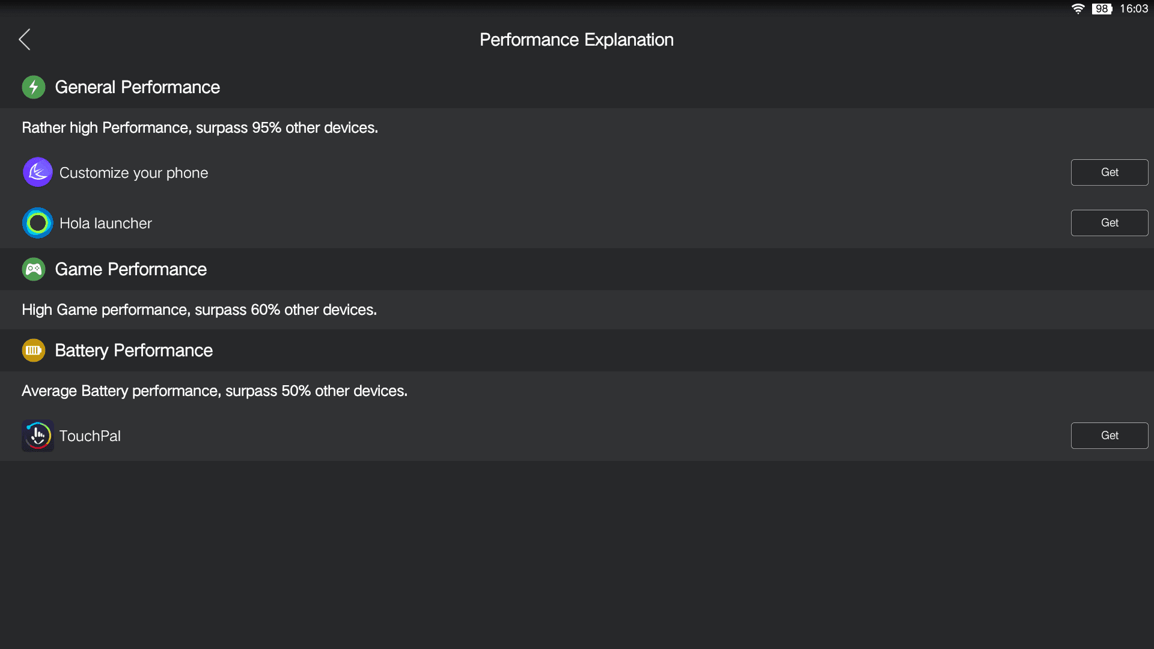Open the Customize your phone label
1154x649 pixels.
tap(134, 173)
